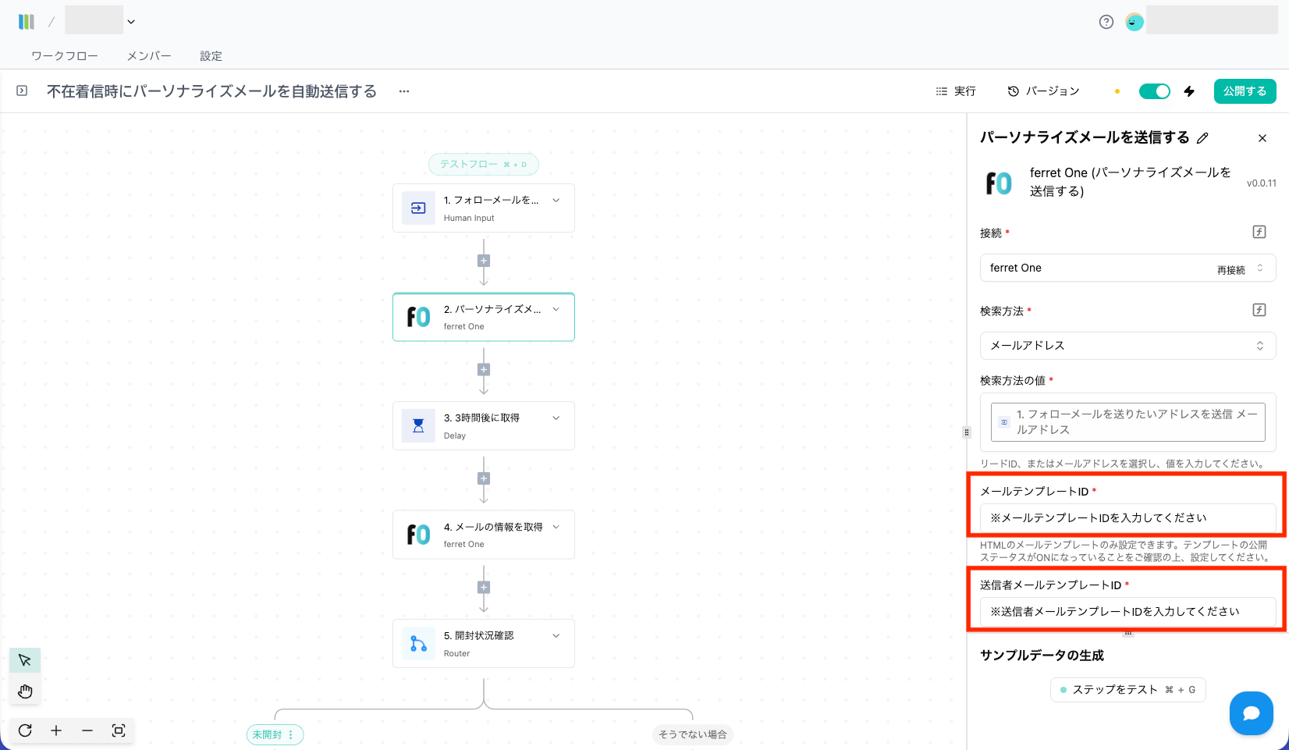1289x750 pixels.
Task: Fit the workflow to view
Action: [x=119, y=730]
